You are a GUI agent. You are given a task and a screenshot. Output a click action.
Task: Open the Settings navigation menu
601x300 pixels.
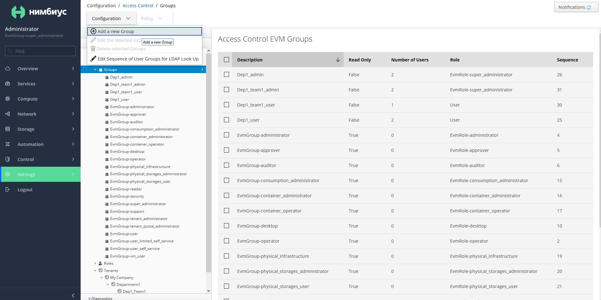40,174
